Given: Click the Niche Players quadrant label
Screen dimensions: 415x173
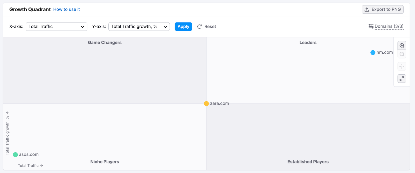Looking at the screenshot, I should (105, 162).
